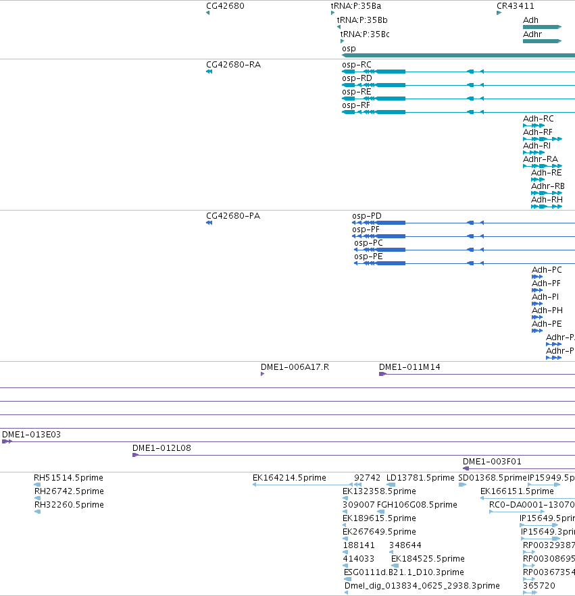Click the DME1-011M14 BAC label
Image resolution: width=575 pixels, height=596 pixels.
[409, 367]
